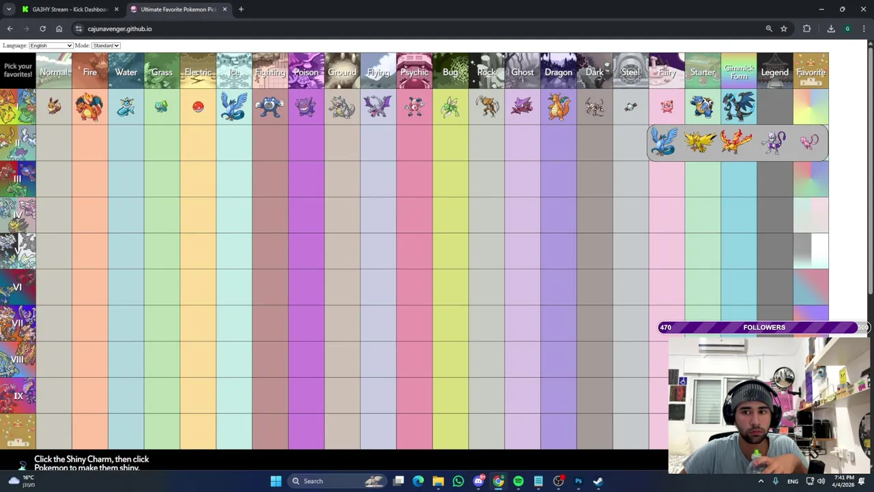Viewport: 874px width, 492px height.
Task: Select Dragonite in the Dragon column
Action: click(x=559, y=107)
